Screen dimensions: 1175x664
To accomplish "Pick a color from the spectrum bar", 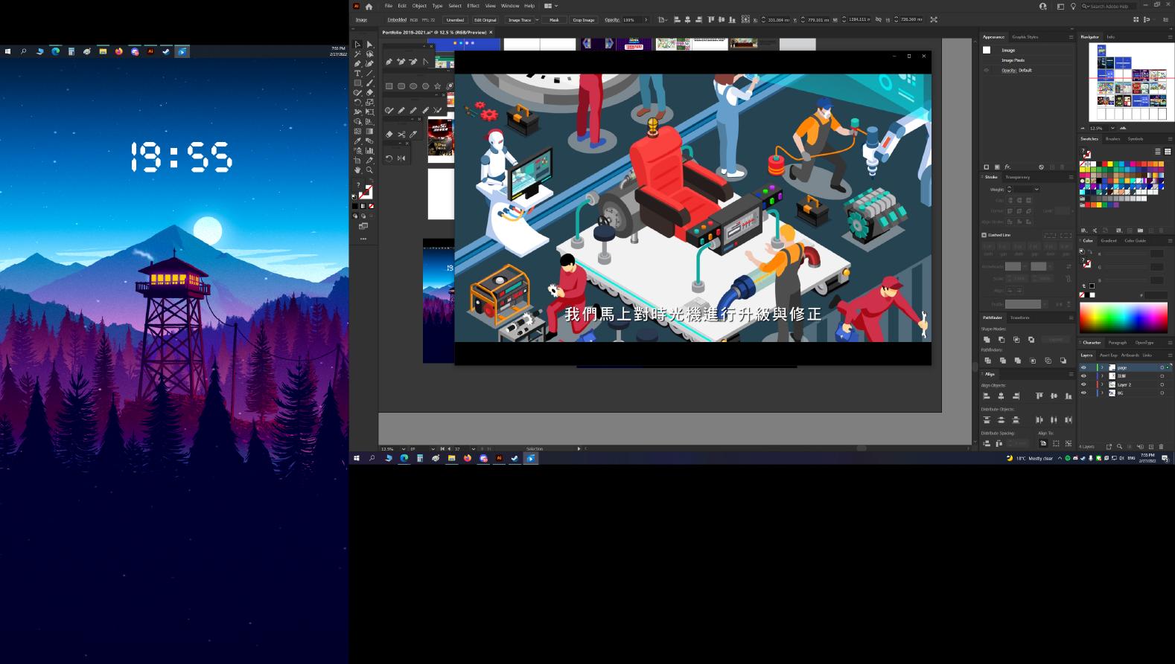I will click(1124, 318).
